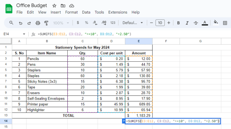Select column B header
This screenshot has width=231, height=129.
point(47,41)
